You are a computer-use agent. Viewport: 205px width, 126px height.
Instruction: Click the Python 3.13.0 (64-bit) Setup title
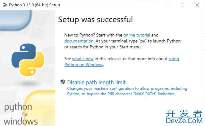(34, 5)
